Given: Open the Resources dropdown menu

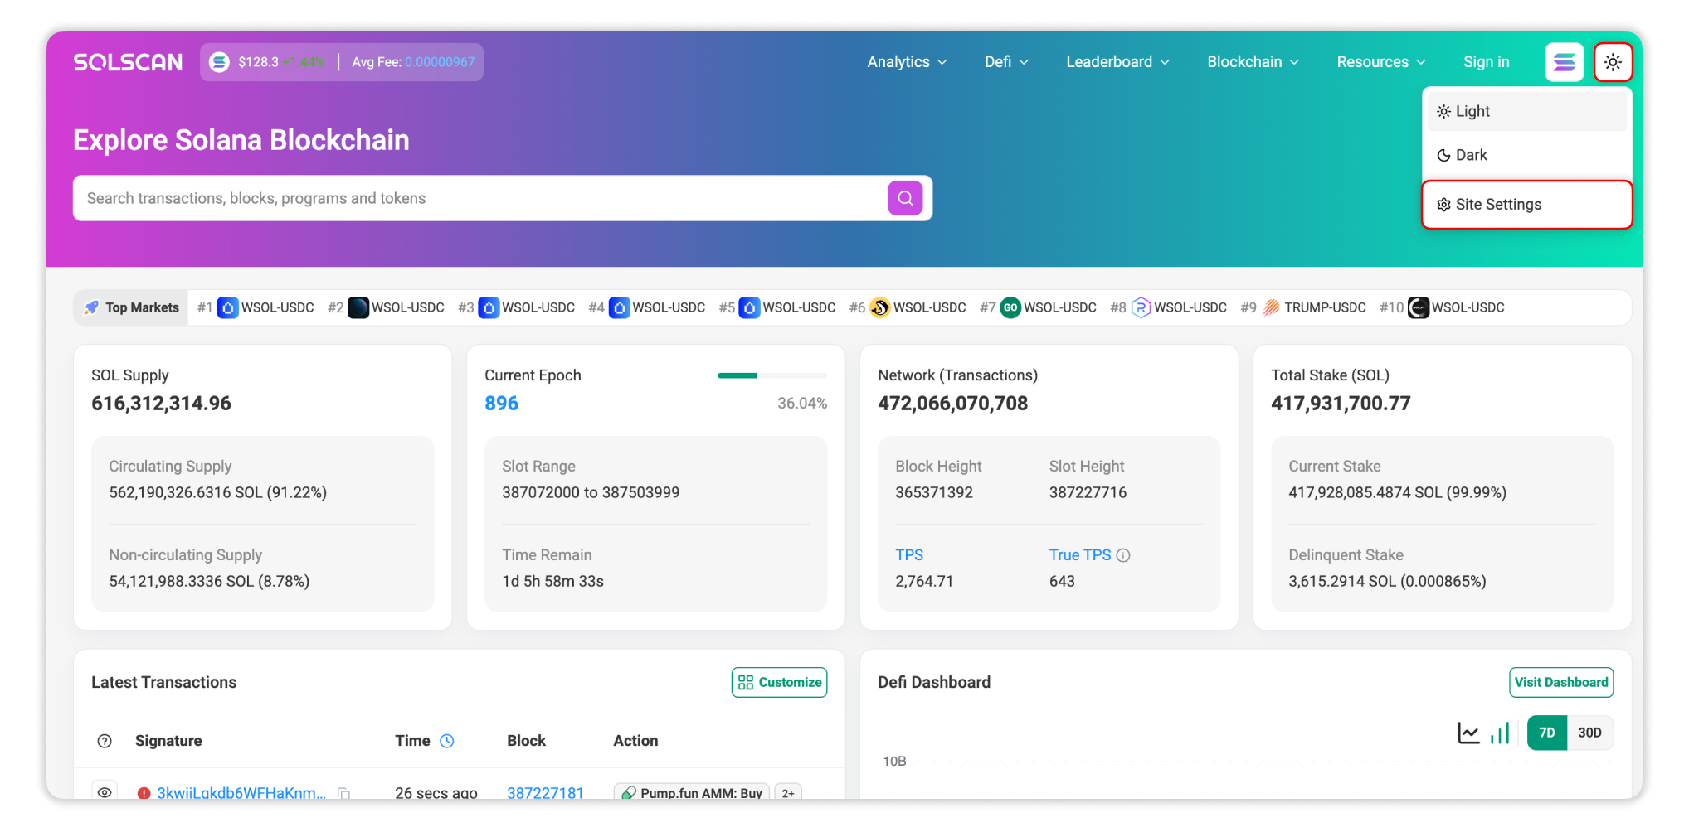Looking at the screenshot, I should pos(1380,62).
